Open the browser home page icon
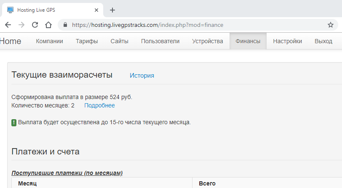The width and height of the screenshot is (342, 188). tap(48, 25)
